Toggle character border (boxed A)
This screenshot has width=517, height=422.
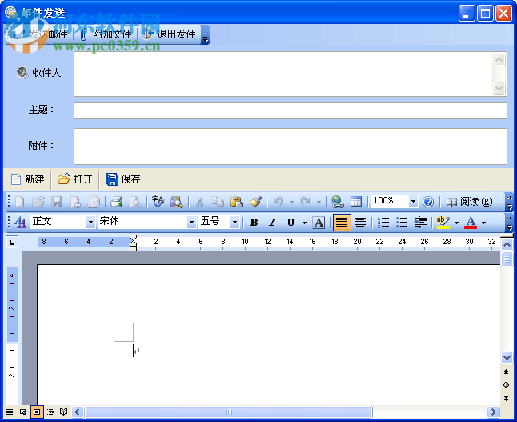319,223
